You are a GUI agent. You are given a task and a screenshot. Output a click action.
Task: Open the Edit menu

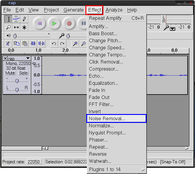pyautogui.click(x=20, y=10)
